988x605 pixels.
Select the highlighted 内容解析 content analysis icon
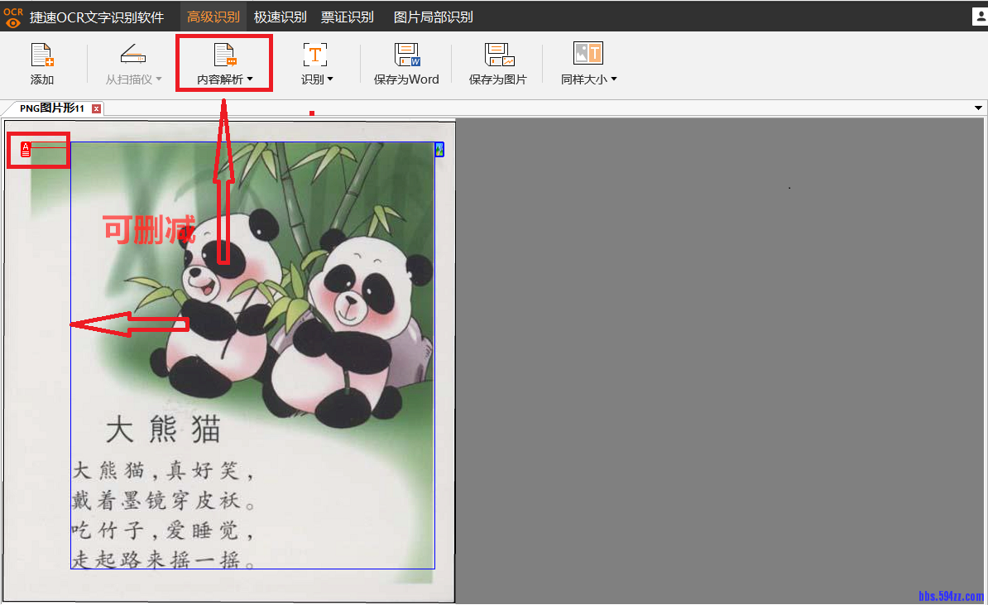(223, 55)
